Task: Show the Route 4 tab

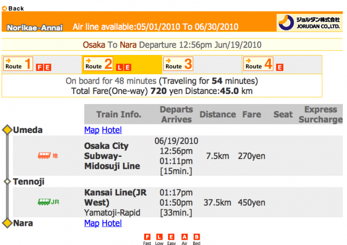Action: [x=258, y=65]
